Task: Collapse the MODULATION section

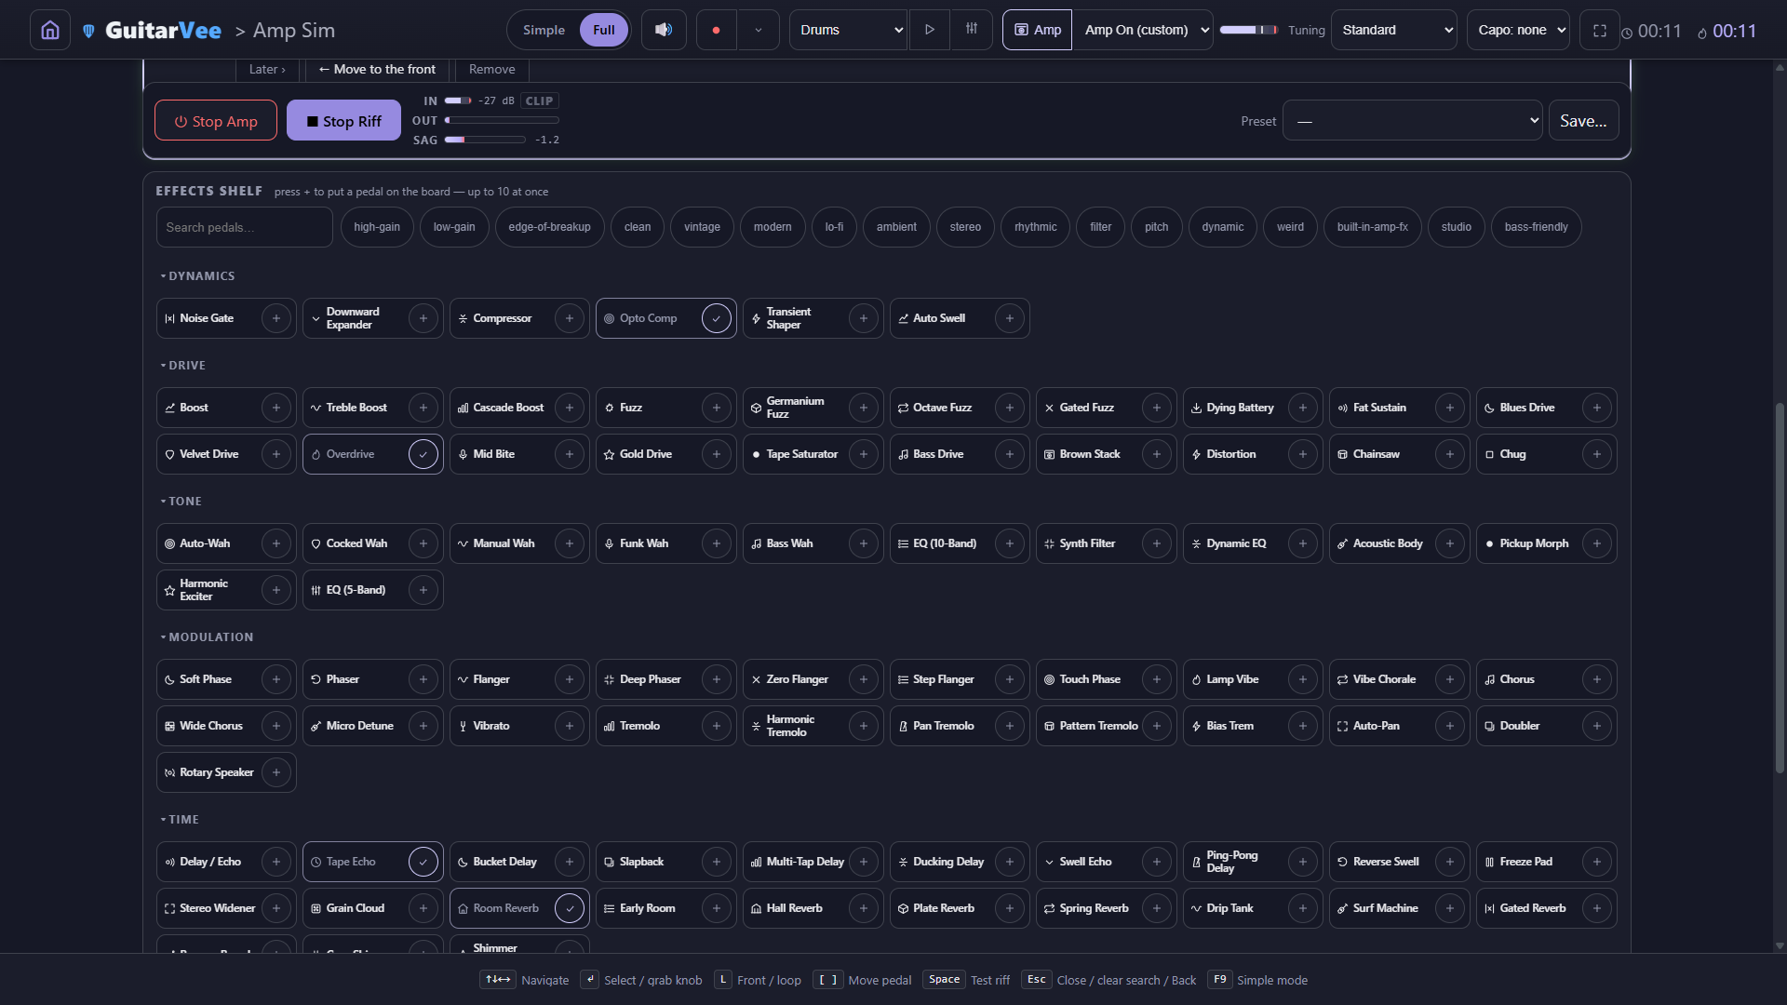Action: [207, 637]
